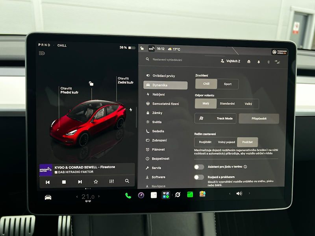Set steering resistance to Malý
The height and width of the screenshot is (236, 315).
coord(206,103)
